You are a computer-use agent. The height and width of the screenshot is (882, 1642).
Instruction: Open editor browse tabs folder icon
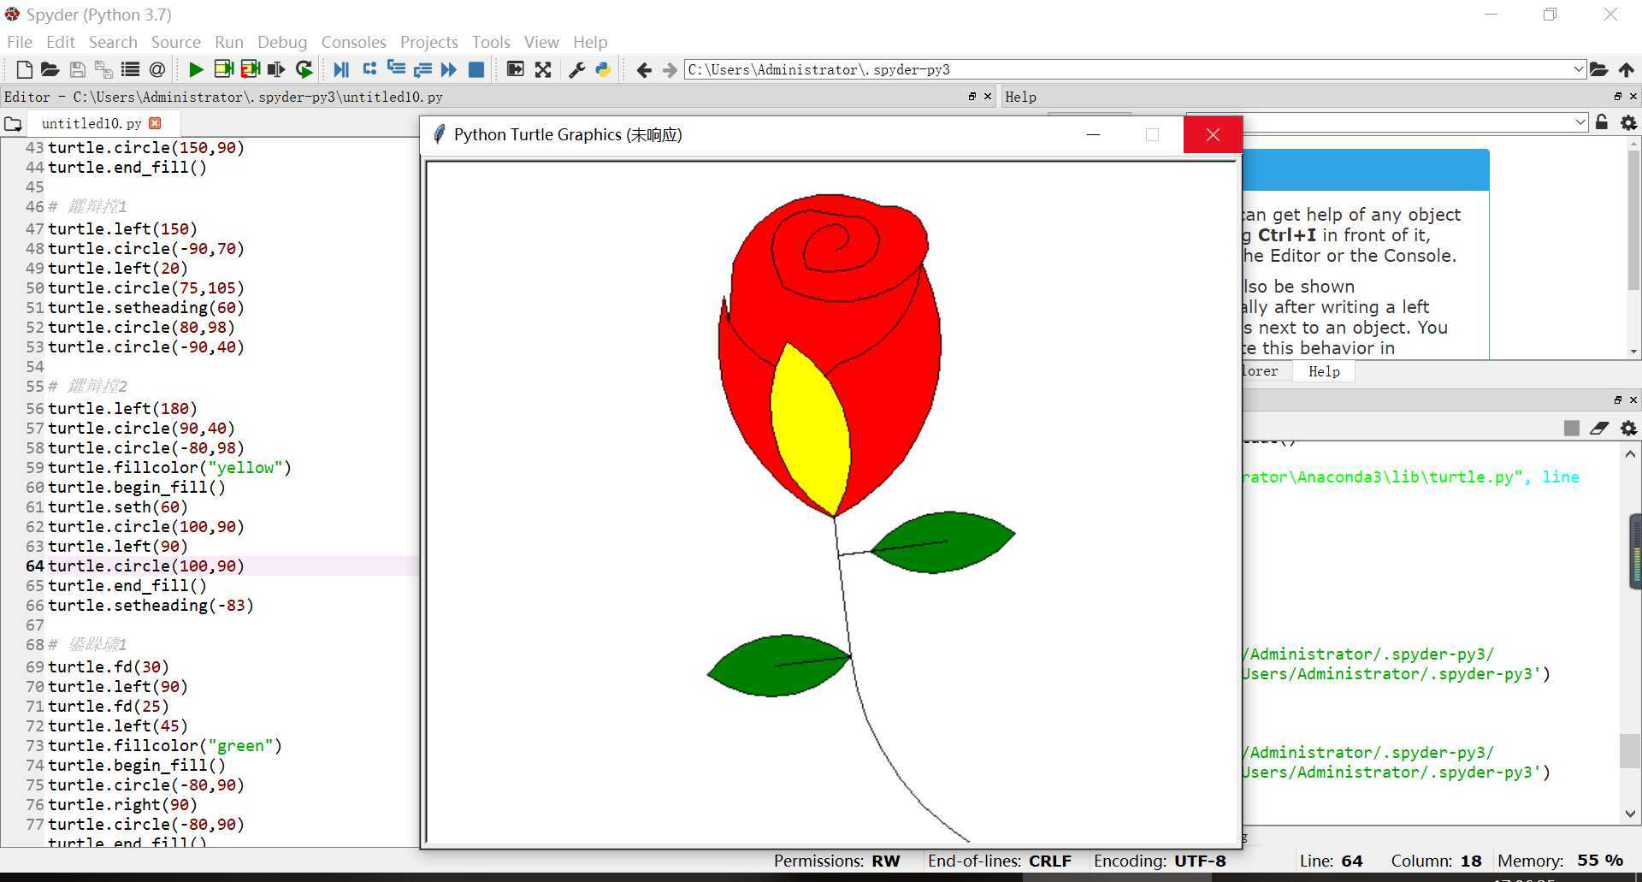[x=13, y=124]
